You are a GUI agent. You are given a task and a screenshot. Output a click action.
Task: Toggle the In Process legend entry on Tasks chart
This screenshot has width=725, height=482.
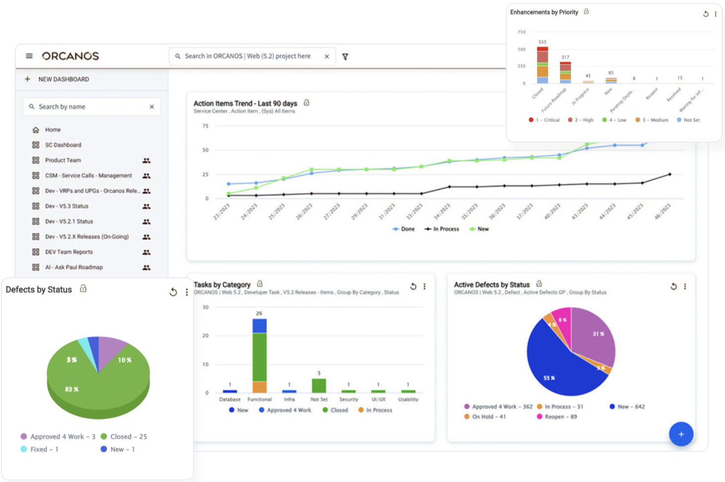(377, 410)
